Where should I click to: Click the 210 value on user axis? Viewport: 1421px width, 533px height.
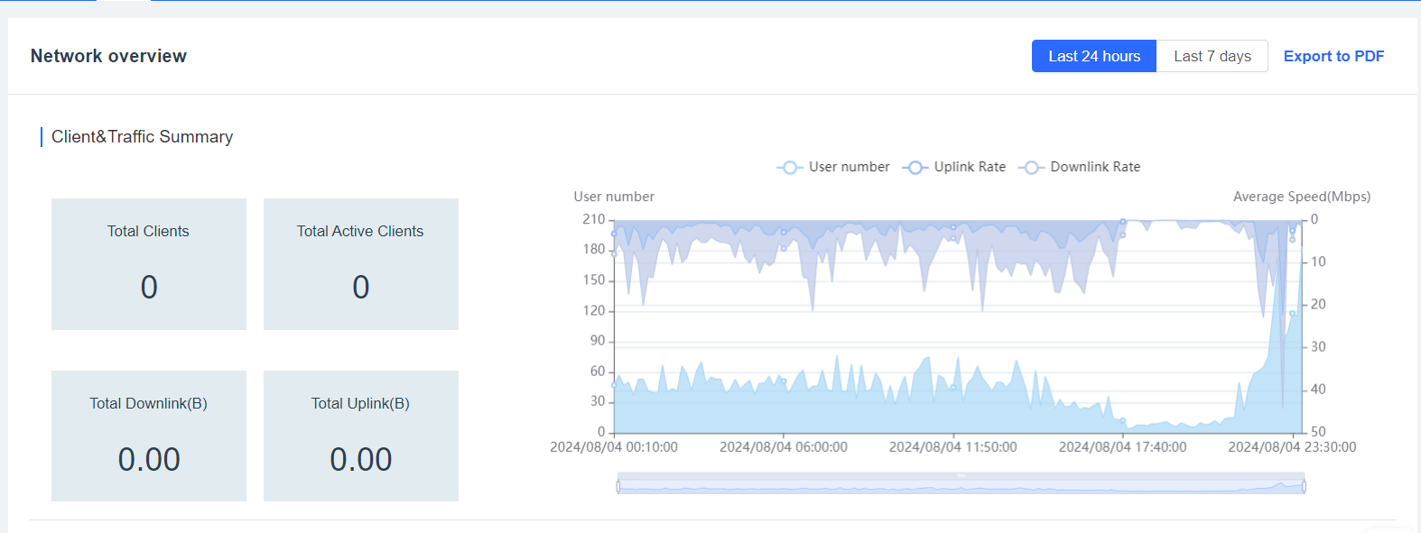click(x=593, y=219)
